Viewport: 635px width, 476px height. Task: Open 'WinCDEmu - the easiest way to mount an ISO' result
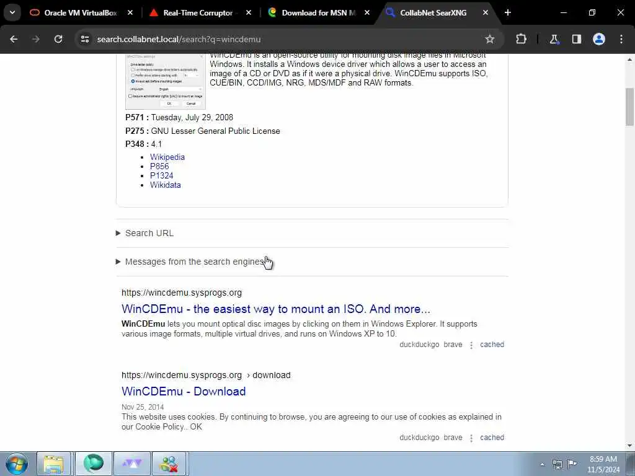(276, 309)
